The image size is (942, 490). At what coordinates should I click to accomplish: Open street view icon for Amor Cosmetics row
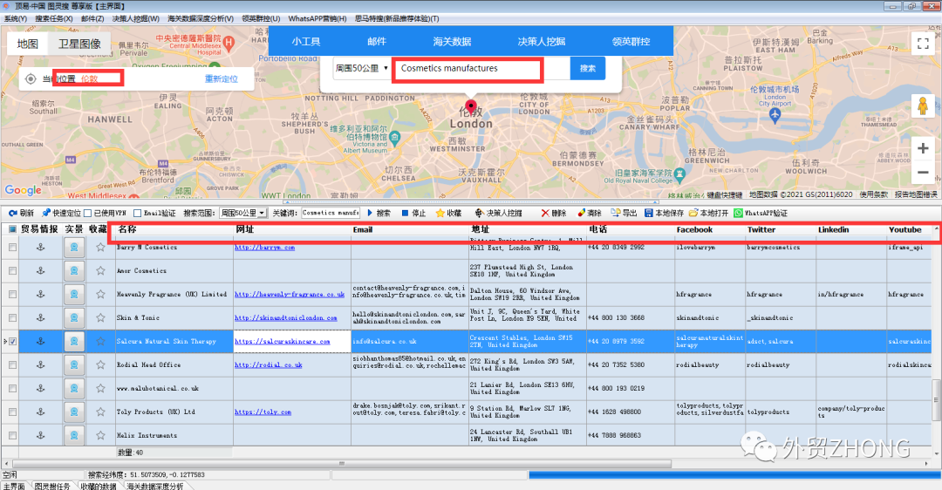click(x=74, y=271)
